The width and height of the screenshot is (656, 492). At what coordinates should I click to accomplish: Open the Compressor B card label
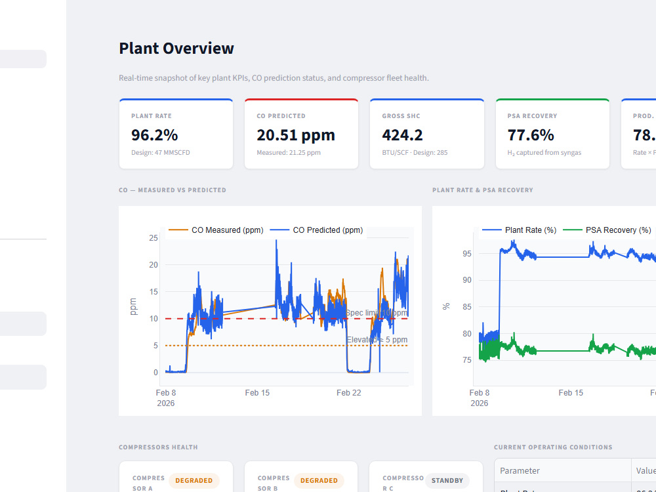274,483
